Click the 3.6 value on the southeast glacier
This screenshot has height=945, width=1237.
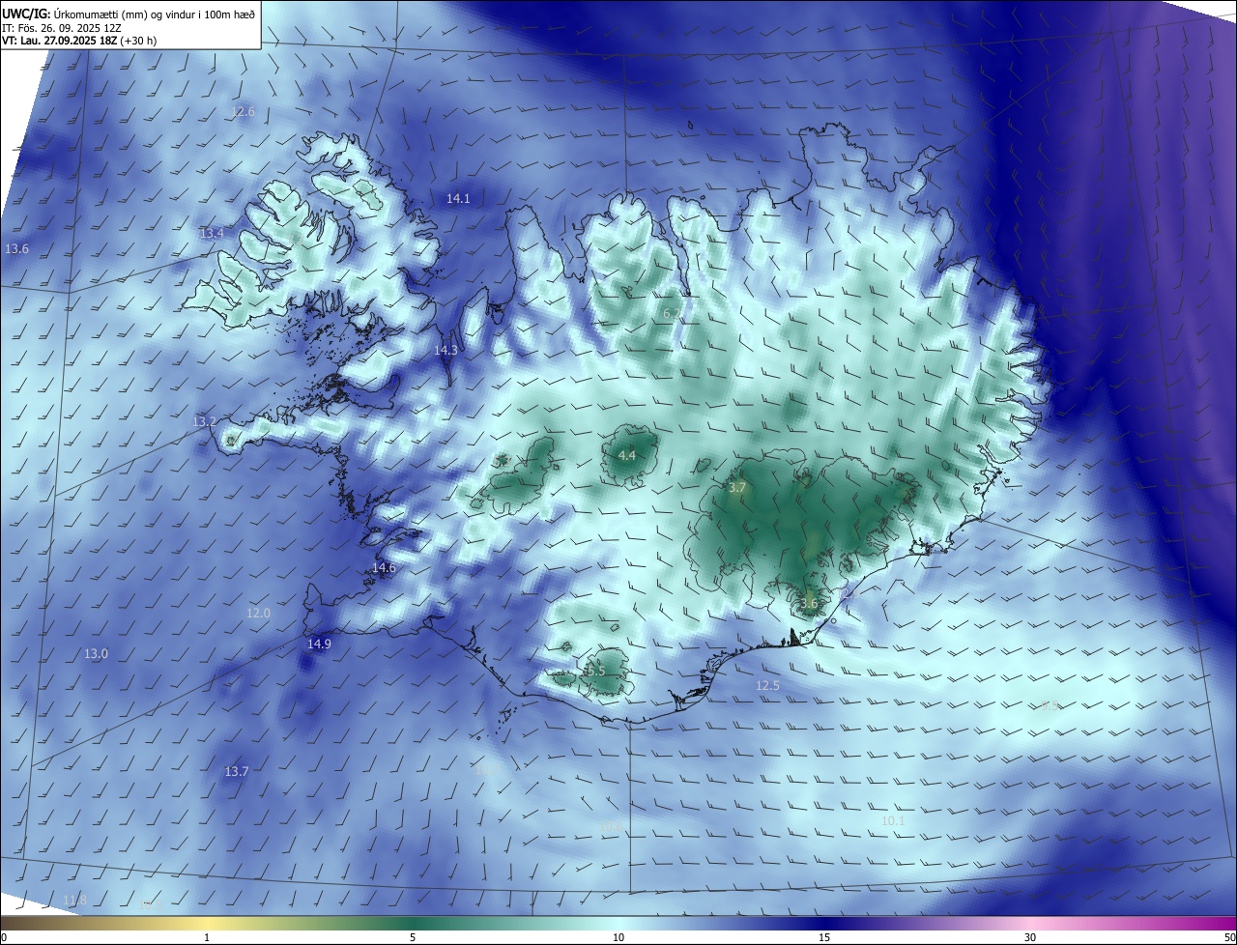(x=809, y=604)
